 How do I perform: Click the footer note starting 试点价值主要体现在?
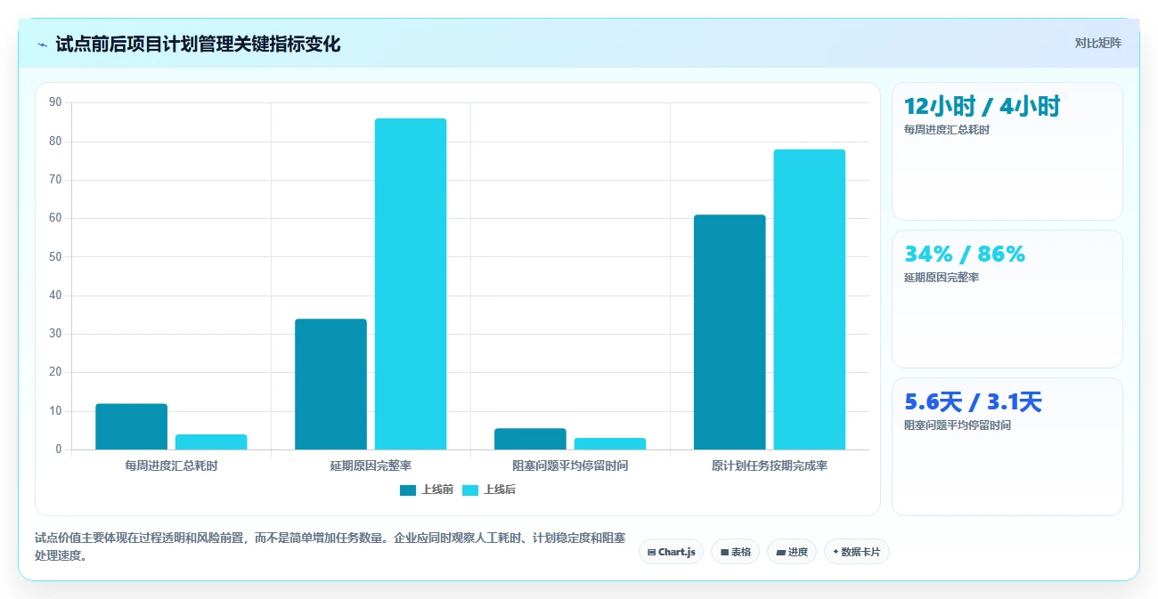tap(330, 547)
